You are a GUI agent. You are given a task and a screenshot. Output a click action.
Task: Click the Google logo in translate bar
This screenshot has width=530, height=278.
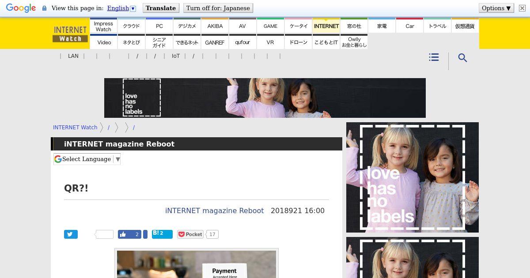coord(21,8)
